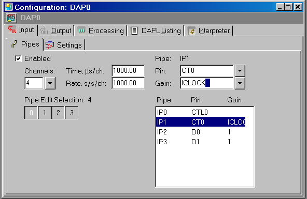Click the Rate s/s/ch input field

(x=128, y=83)
